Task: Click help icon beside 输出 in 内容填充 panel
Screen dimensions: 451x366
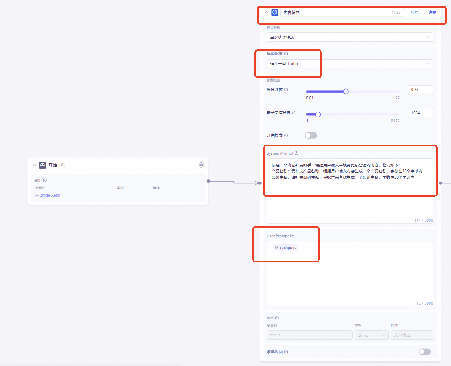Action: (277, 318)
